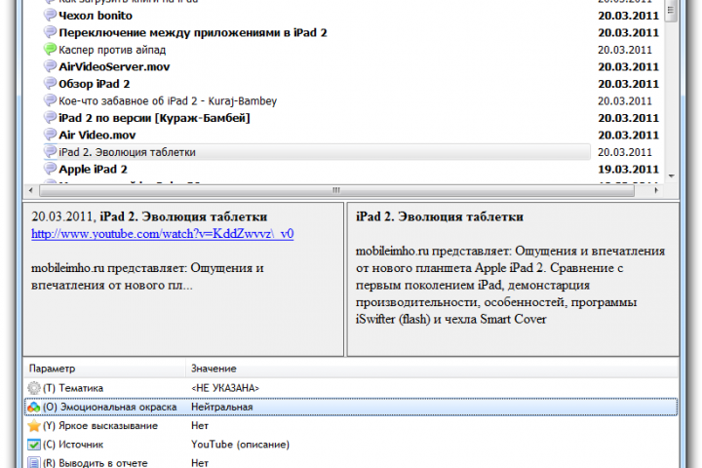Select the (T) Тематика parameter row
Screen dimensions: 702x468
351,388
